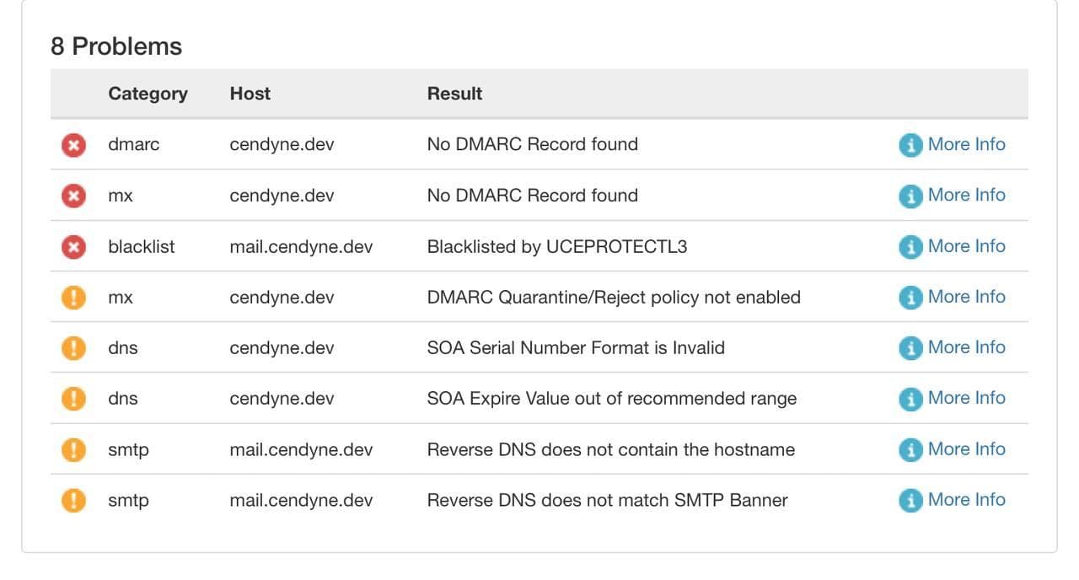Click the Host column header
1079x580 pixels.
(250, 94)
